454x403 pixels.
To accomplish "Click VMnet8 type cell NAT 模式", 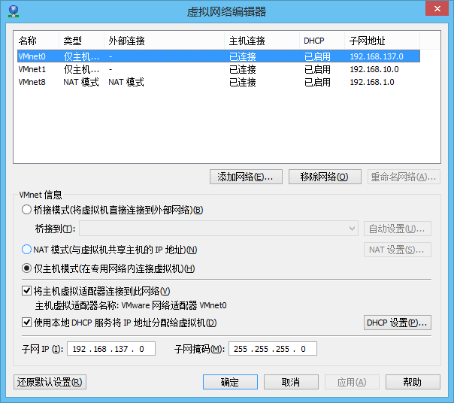I will tap(81, 82).
